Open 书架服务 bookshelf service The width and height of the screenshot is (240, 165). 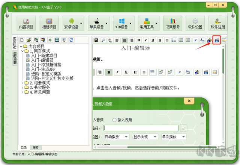tap(172, 23)
